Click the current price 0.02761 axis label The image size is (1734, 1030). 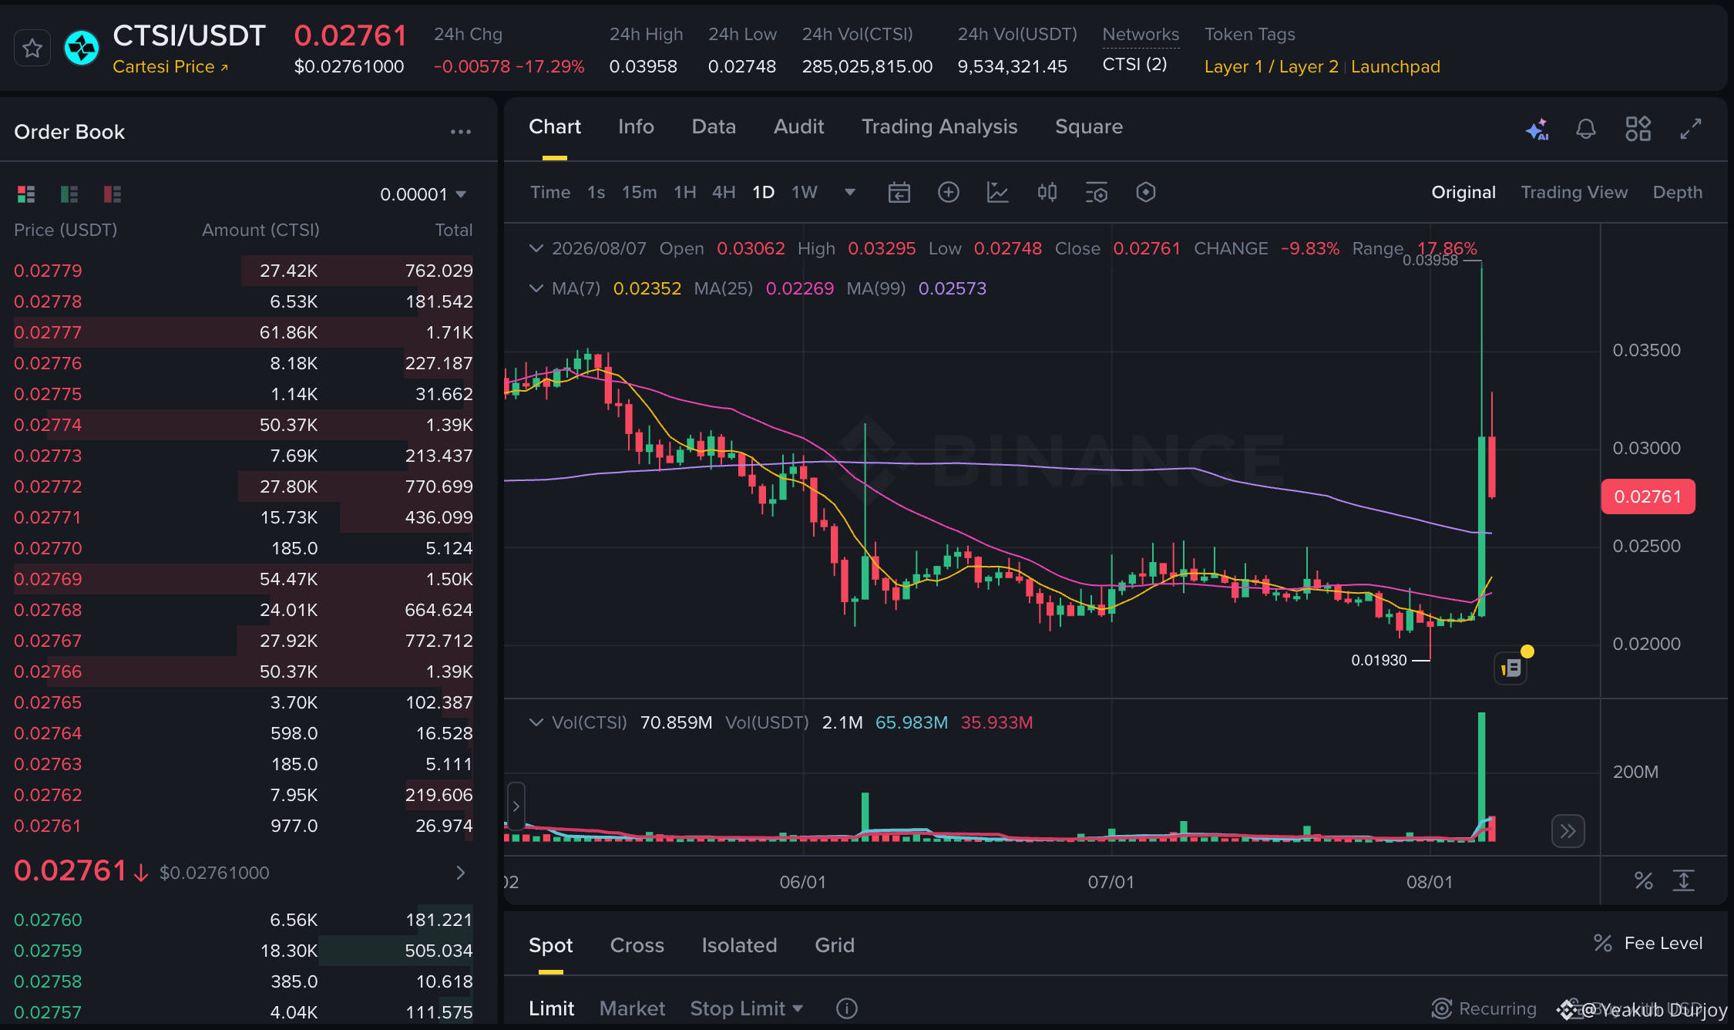[x=1648, y=497]
